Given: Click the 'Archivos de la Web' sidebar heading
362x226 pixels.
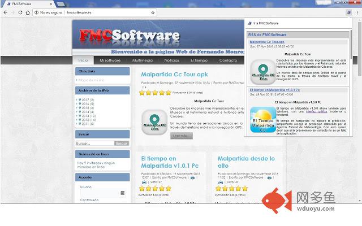Looking at the screenshot, I should point(102,90).
